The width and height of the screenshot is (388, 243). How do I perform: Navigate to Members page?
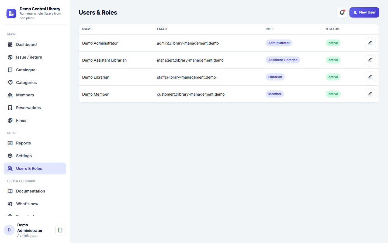point(35,95)
